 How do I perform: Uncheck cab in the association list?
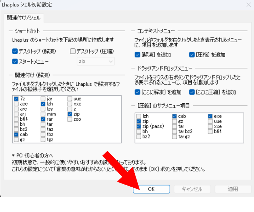click(x=16, y=134)
